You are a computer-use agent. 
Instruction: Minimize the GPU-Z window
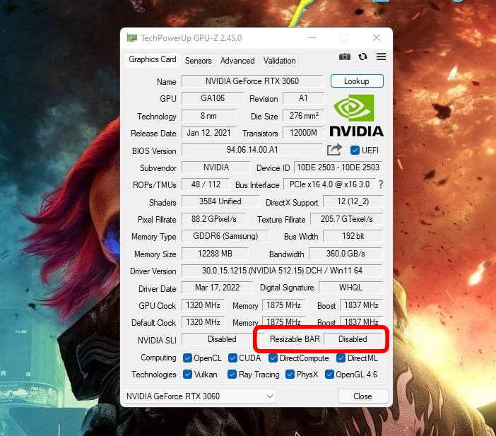pyautogui.click(x=312, y=38)
